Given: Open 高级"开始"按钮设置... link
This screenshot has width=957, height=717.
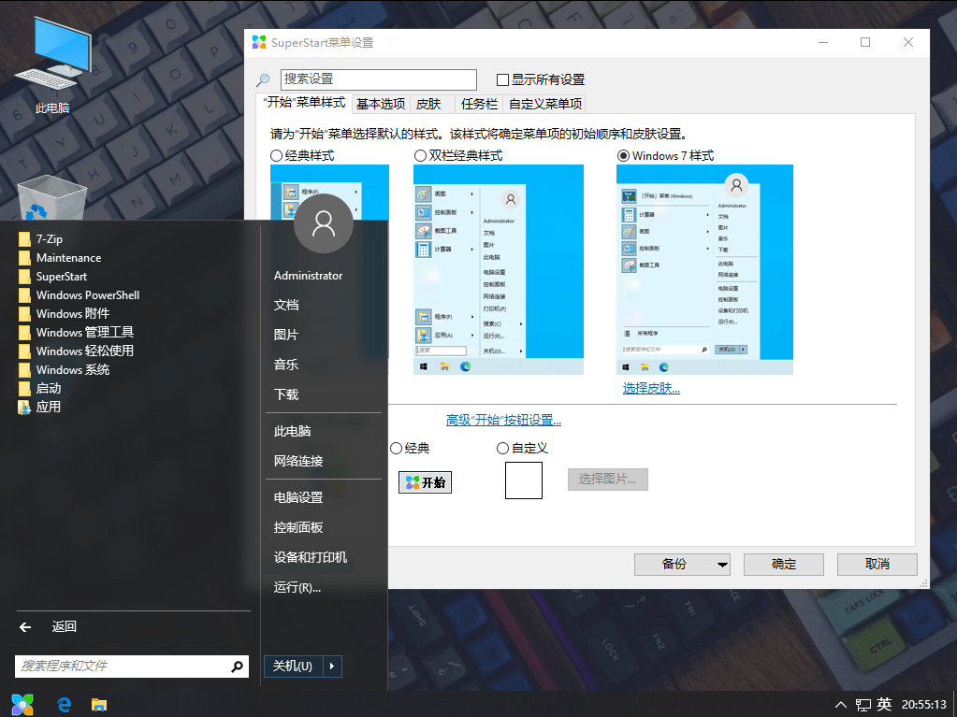Looking at the screenshot, I should click(503, 420).
